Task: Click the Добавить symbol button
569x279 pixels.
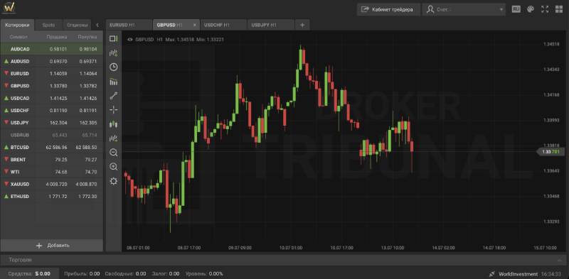Action: (52, 246)
